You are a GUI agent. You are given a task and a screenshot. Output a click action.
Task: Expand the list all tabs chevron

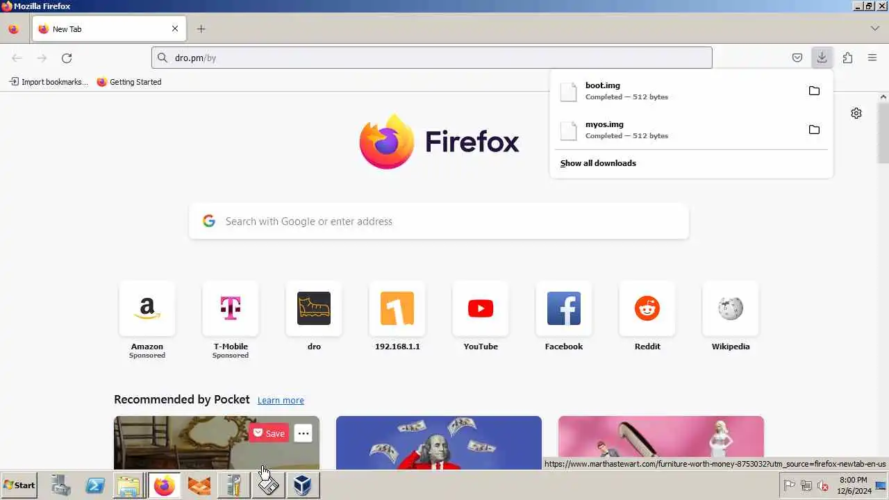[x=874, y=28]
